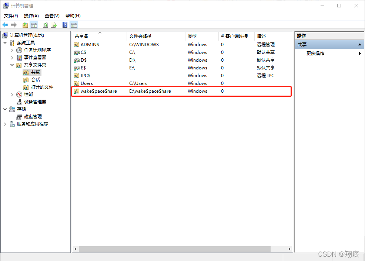Click the Up one level folder icon
Viewport: 365px width, 261px height.
[25, 25]
